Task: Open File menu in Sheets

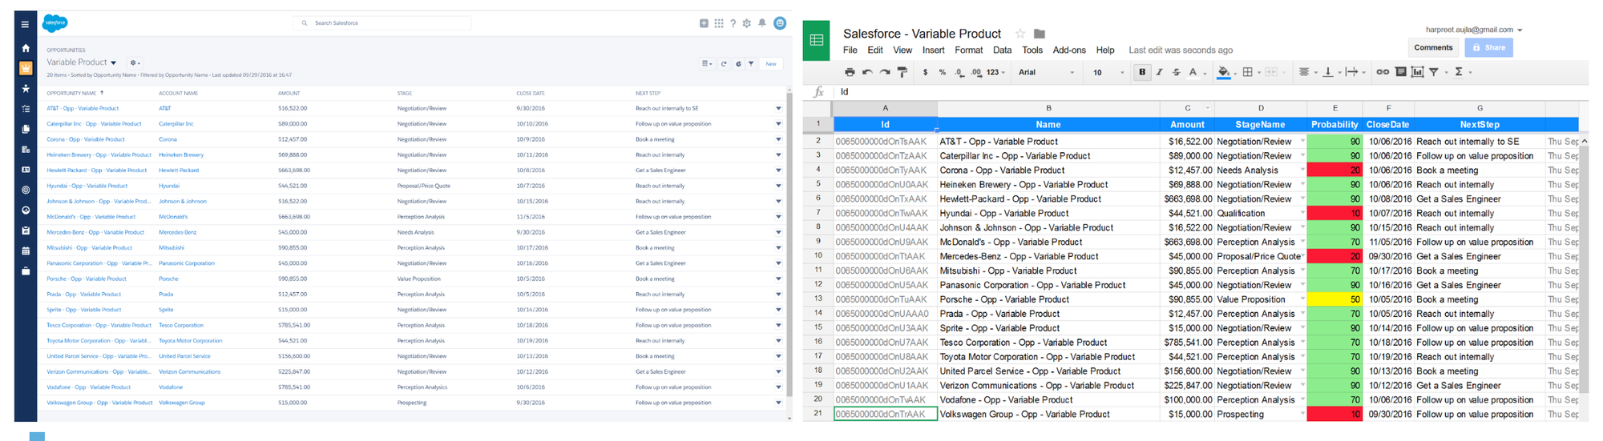Action: [x=850, y=50]
